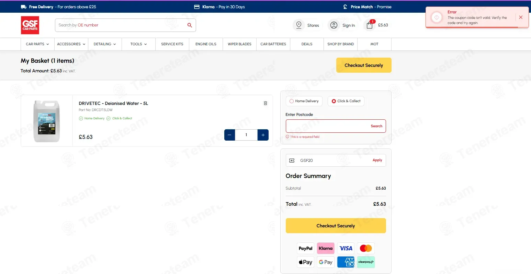Click the Order Summary heading
This screenshot has height=274, width=531.
(x=308, y=176)
